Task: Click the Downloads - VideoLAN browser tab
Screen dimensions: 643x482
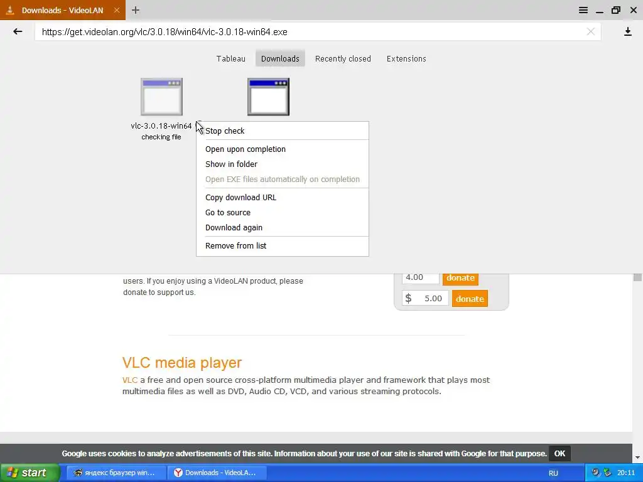Action: [x=62, y=10]
